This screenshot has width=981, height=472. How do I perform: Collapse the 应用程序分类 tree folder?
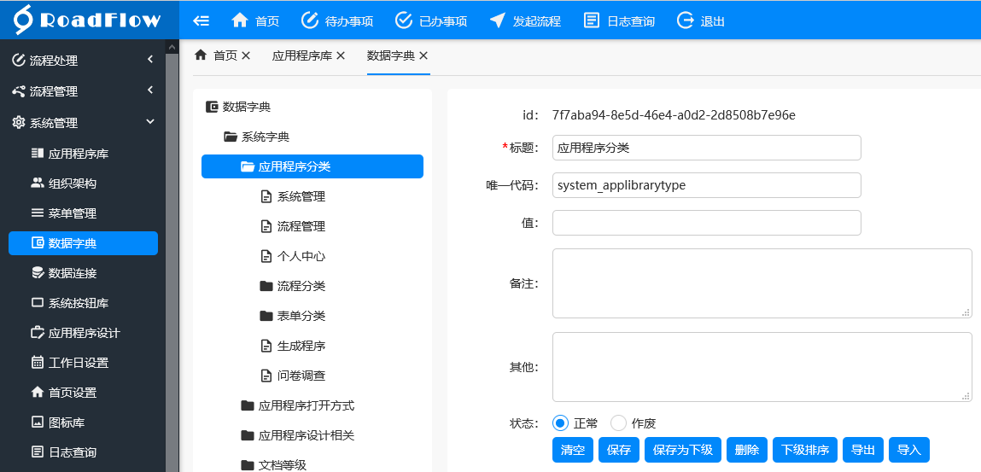(x=248, y=167)
